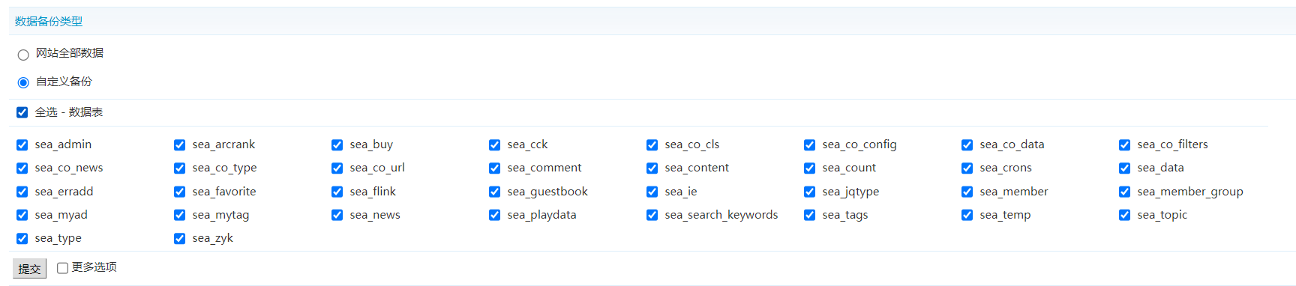Select the 自定义备份 radio option
This screenshot has width=1296, height=286.
coord(23,82)
